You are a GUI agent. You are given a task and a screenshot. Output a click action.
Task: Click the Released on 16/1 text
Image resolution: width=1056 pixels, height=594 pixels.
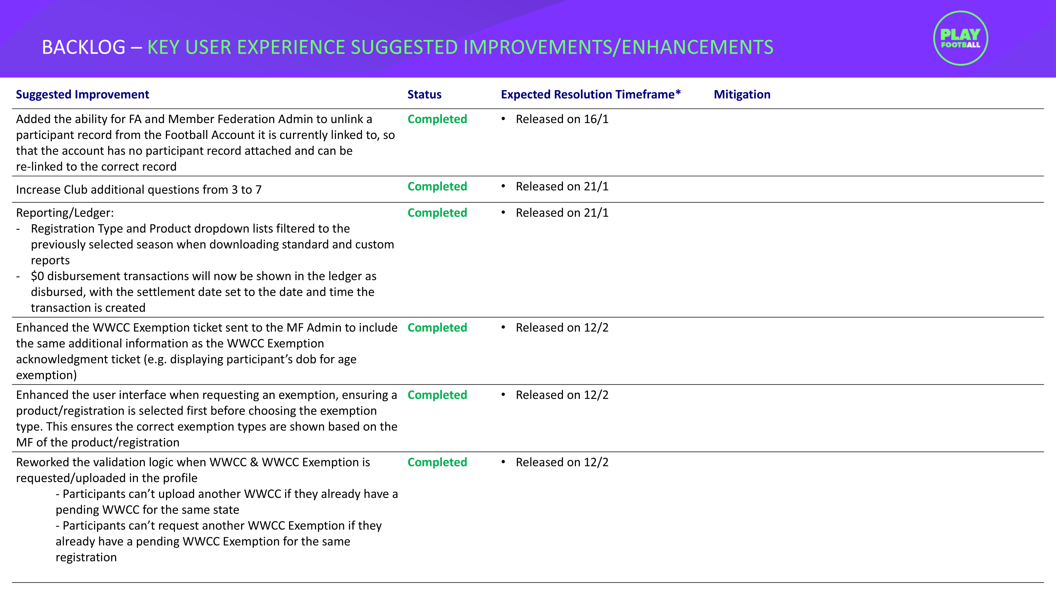(x=562, y=119)
